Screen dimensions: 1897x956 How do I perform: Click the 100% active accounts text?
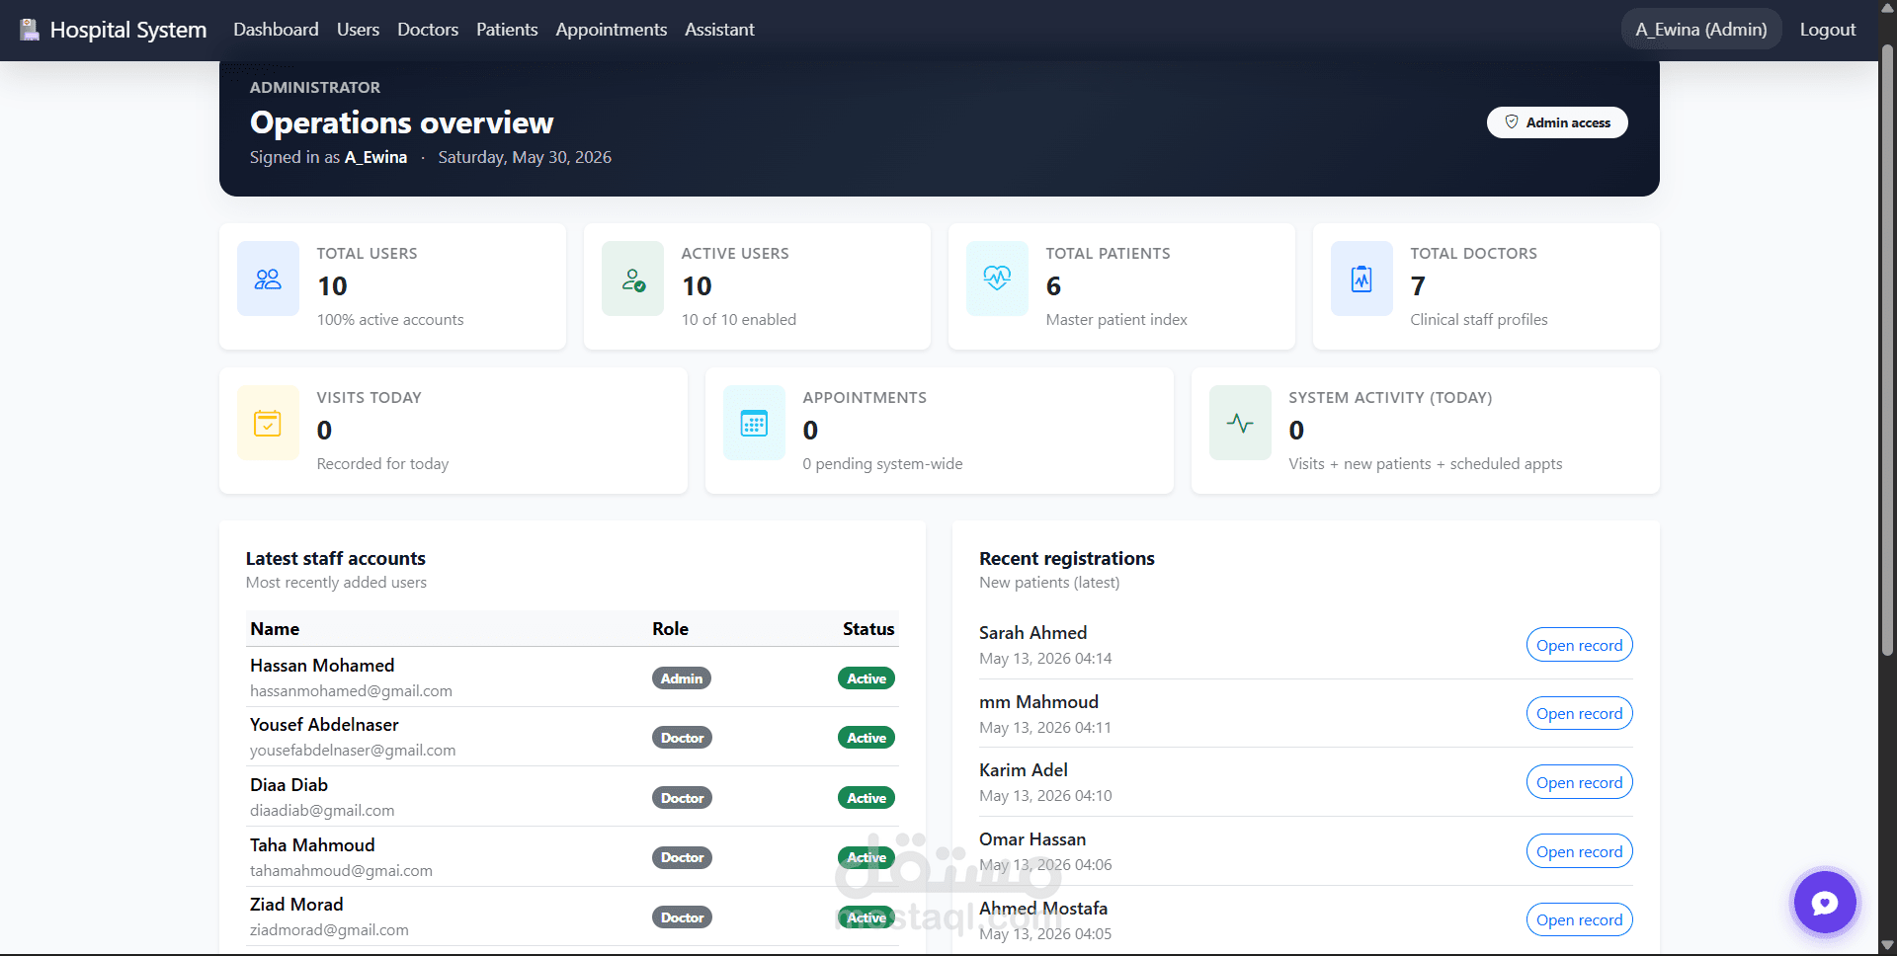pos(390,320)
